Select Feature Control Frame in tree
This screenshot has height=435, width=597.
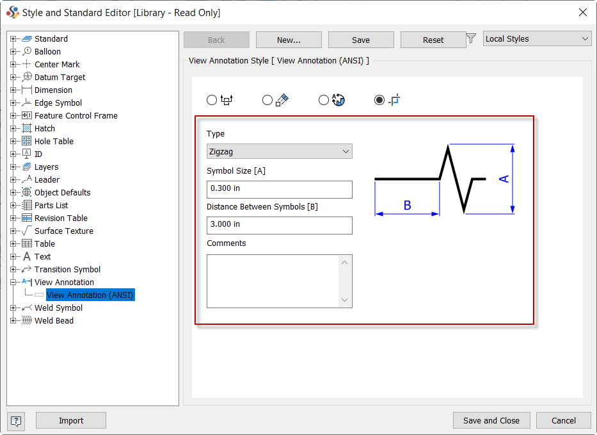pos(76,115)
